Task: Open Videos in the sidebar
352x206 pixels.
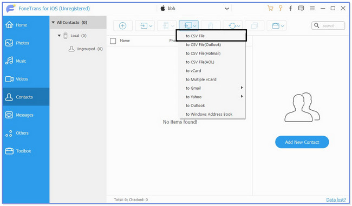Action: point(26,79)
